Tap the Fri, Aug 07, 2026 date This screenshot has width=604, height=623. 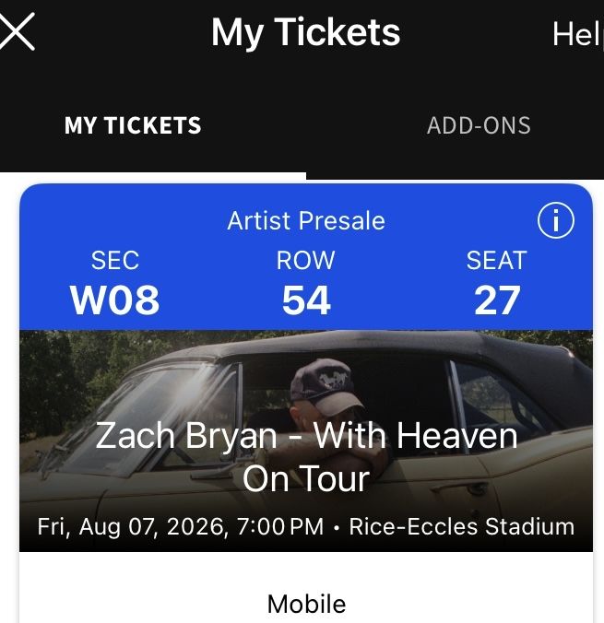click(131, 527)
